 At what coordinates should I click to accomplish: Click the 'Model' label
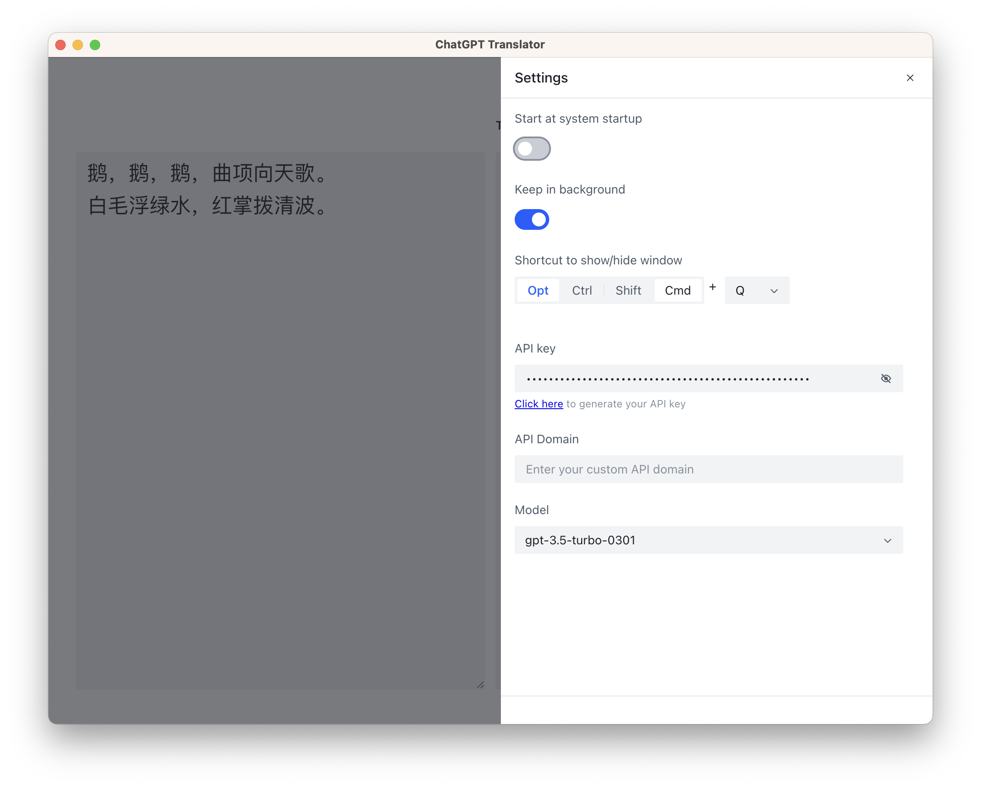coord(532,510)
